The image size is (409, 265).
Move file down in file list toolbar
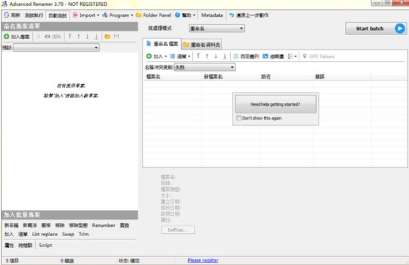(x=216, y=56)
